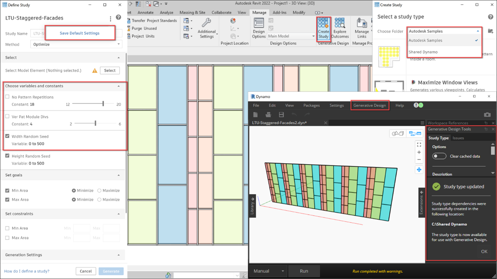Click Select model element button
Viewport: 497px width, 279px height.
pos(110,70)
